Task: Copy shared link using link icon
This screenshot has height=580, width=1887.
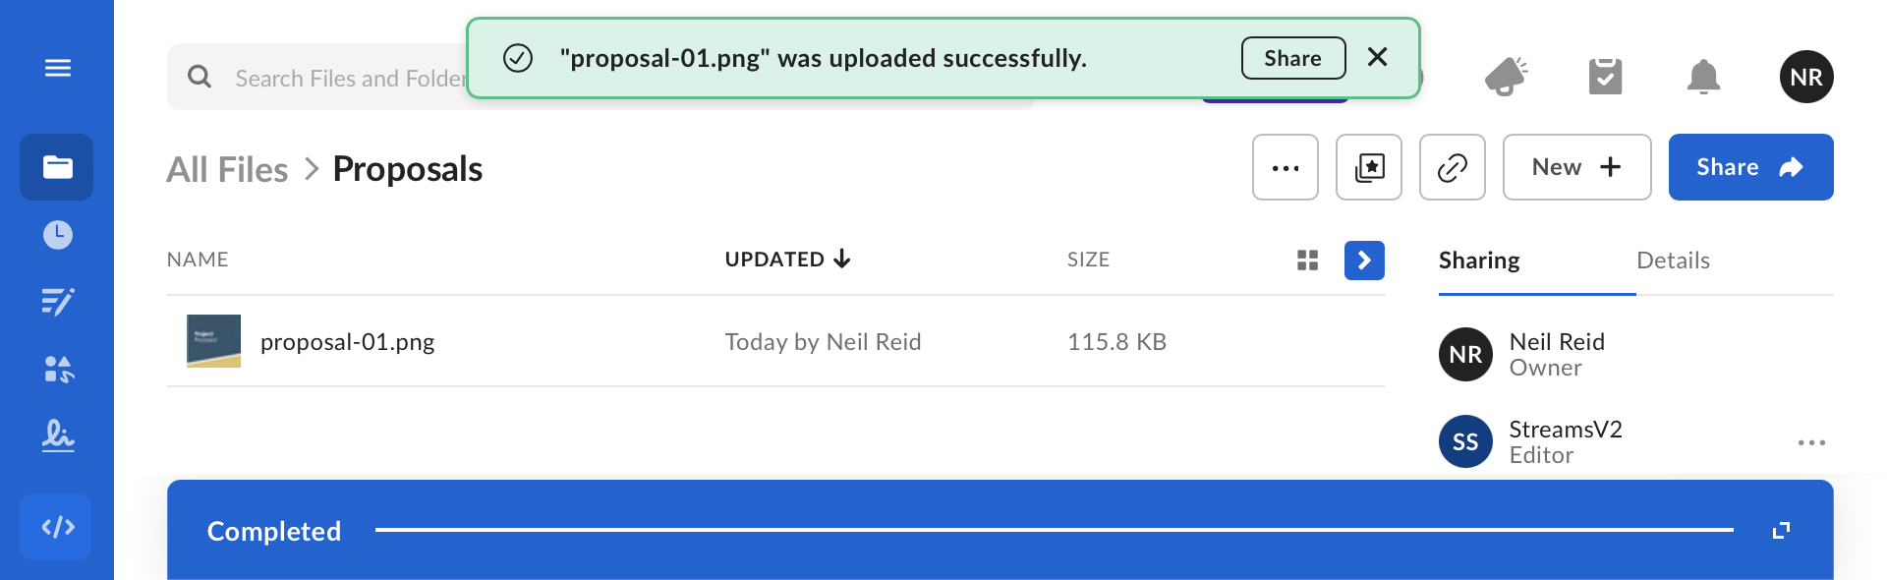Action: pyautogui.click(x=1452, y=167)
